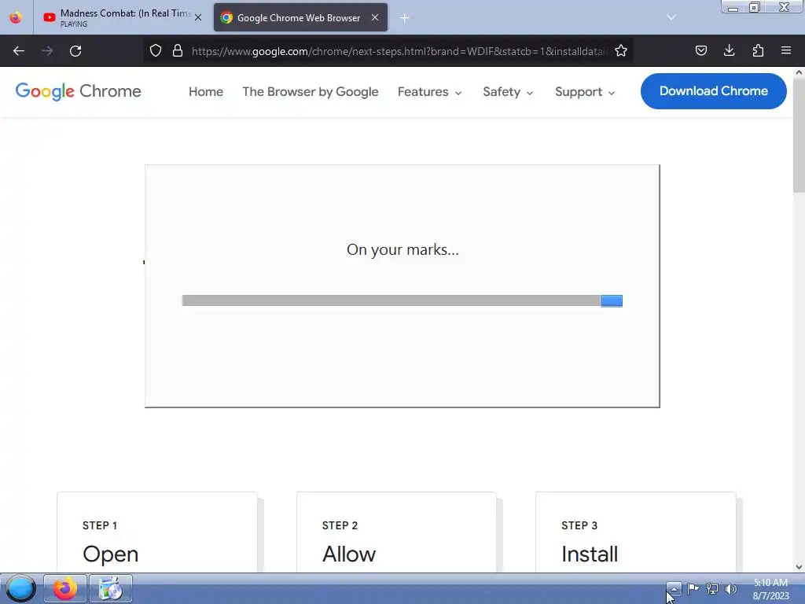Open the Home nav link
The height and width of the screenshot is (604, 805).
coord(206,91)
